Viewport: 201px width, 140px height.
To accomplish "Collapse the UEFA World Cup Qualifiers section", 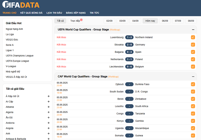I will pyautogui.click(x=193, y=30).
